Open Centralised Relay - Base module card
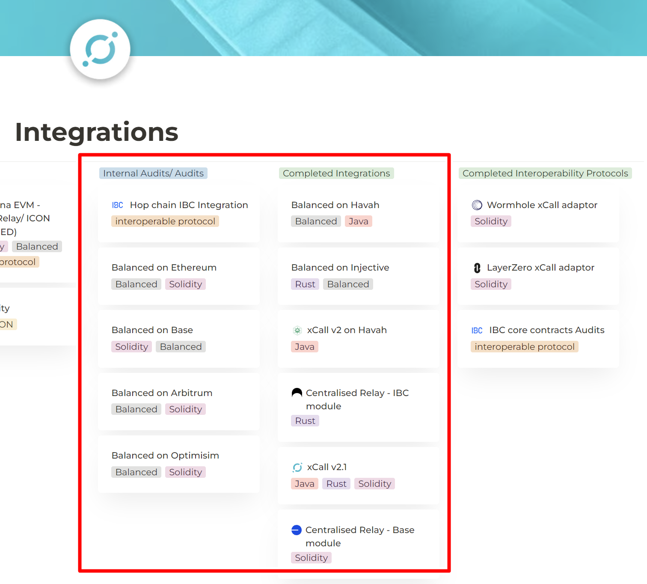The image size is (647, 584). point(359,544)
